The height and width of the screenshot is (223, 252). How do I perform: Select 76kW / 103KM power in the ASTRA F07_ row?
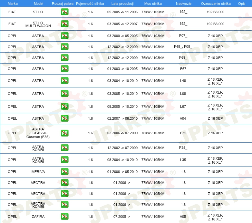153,36
